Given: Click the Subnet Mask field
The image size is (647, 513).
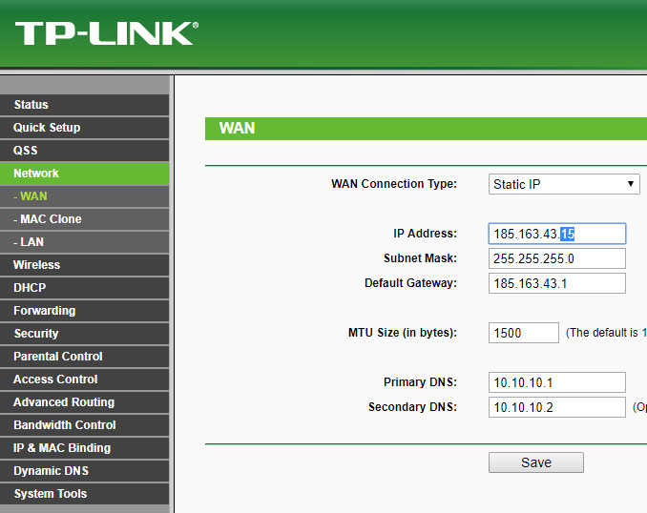Looking at the screenshot, I should [556, 258].
